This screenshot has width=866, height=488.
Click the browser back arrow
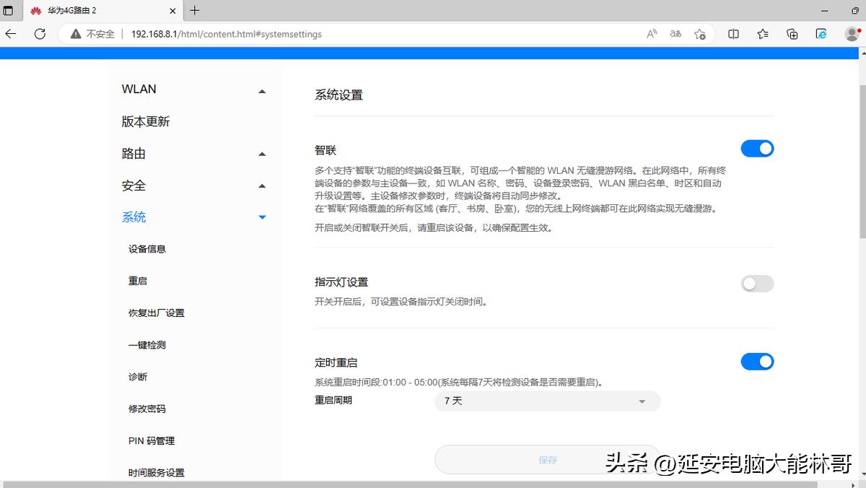tap(10, 34)
